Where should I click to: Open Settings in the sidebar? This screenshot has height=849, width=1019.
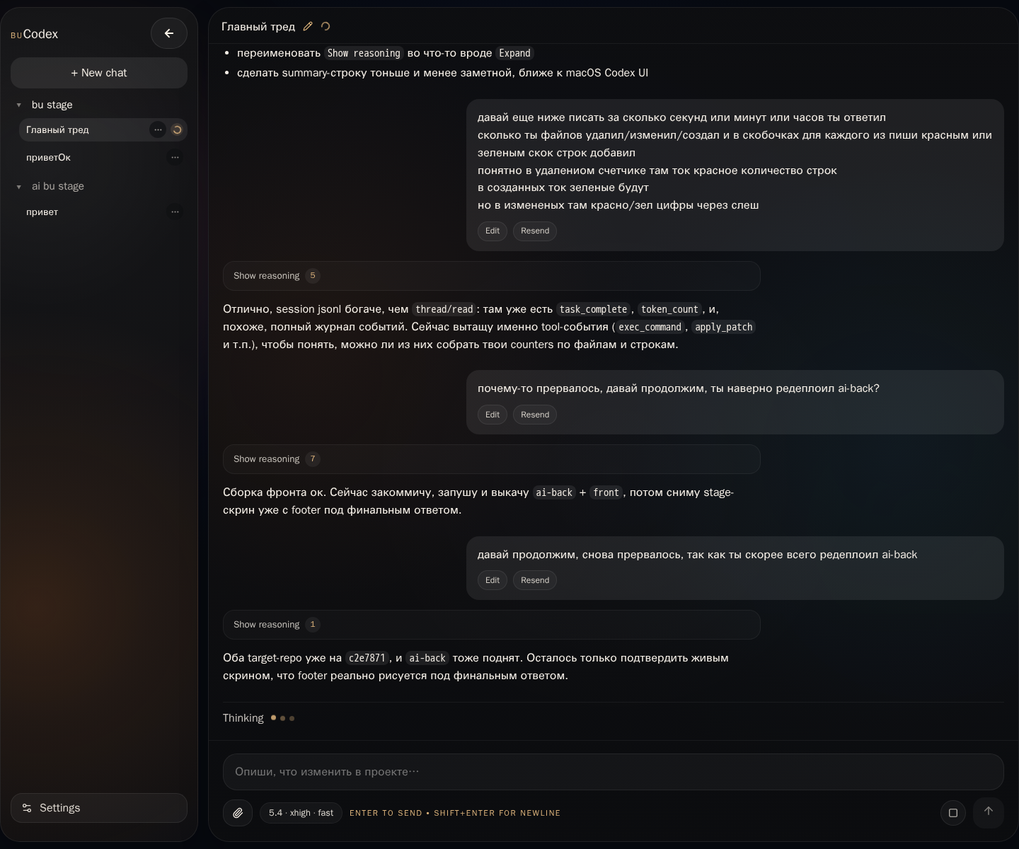coord(99,808)
